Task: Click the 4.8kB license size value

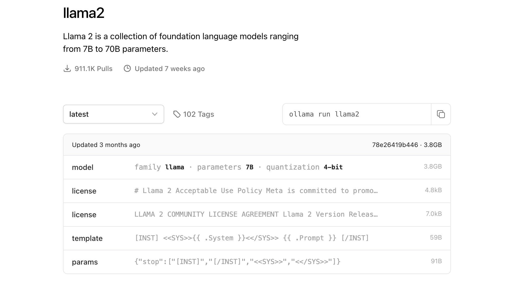Action: (x=433, y=190)
